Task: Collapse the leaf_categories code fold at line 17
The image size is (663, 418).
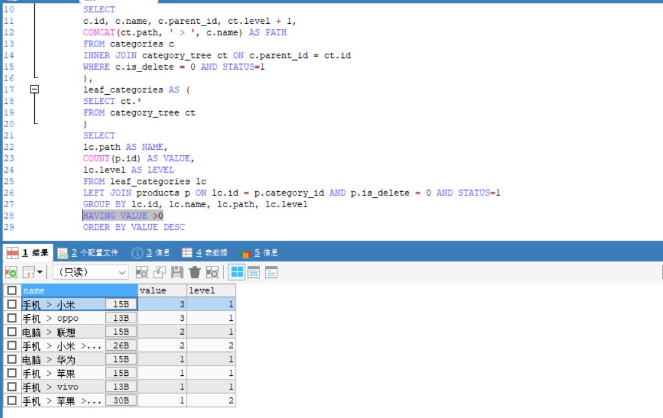Action: (x=35, y=89)
